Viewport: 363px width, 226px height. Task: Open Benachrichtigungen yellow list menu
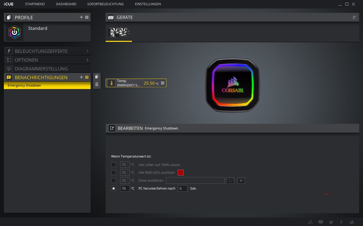tap(87, 77)
